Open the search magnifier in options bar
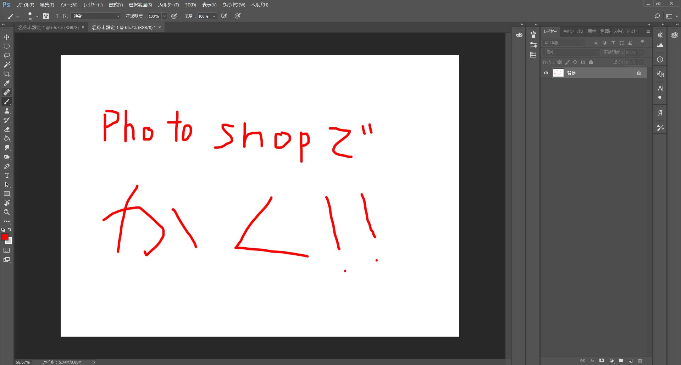This screenshot has width=681, height=365. pos(657,16)
